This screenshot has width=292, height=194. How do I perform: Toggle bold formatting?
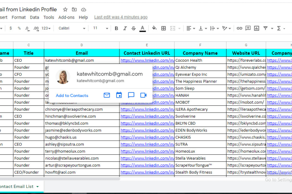116,28
